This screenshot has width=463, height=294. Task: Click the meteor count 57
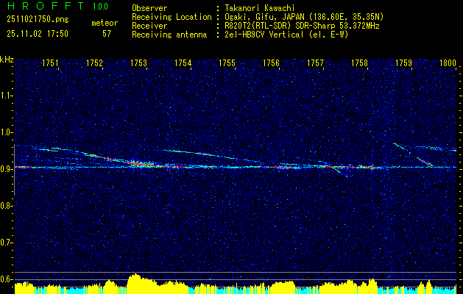pos(107,34)
